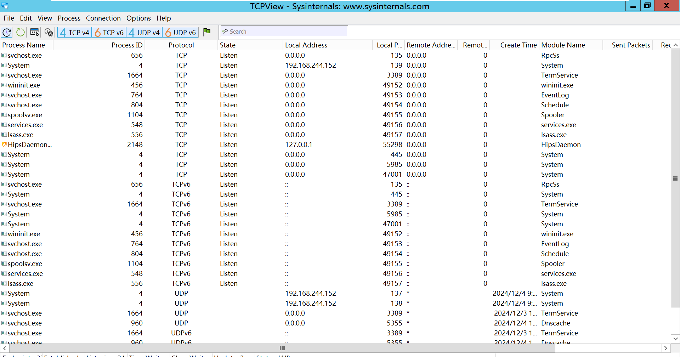The height and width of the screenshot is (357, 680).
Task: Sort by Protocol column header
Action: [x=181, y=45]
